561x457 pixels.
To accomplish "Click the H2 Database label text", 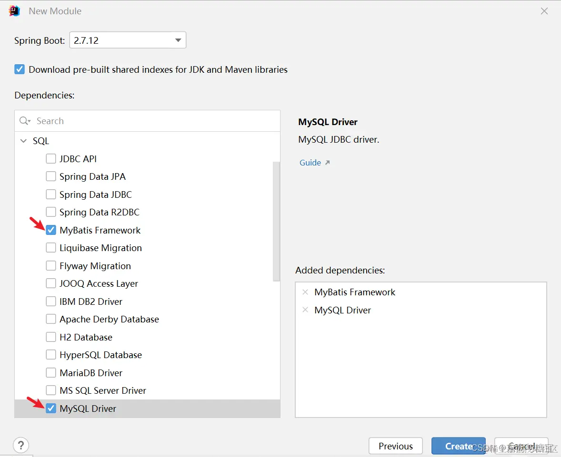I will click(x=86, y=337).
